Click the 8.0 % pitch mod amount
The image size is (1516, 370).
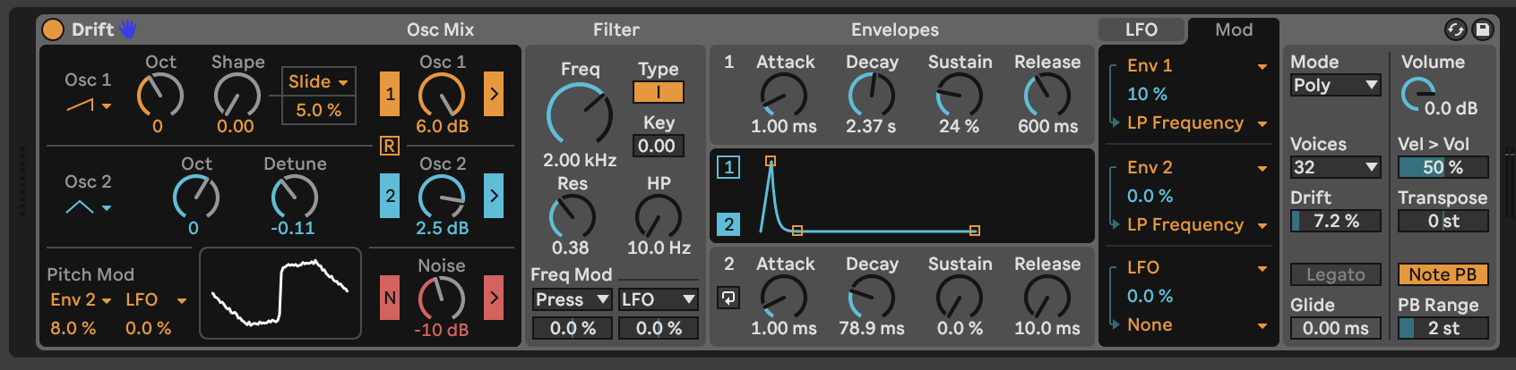pyautogui.click(x=73, y=328)
